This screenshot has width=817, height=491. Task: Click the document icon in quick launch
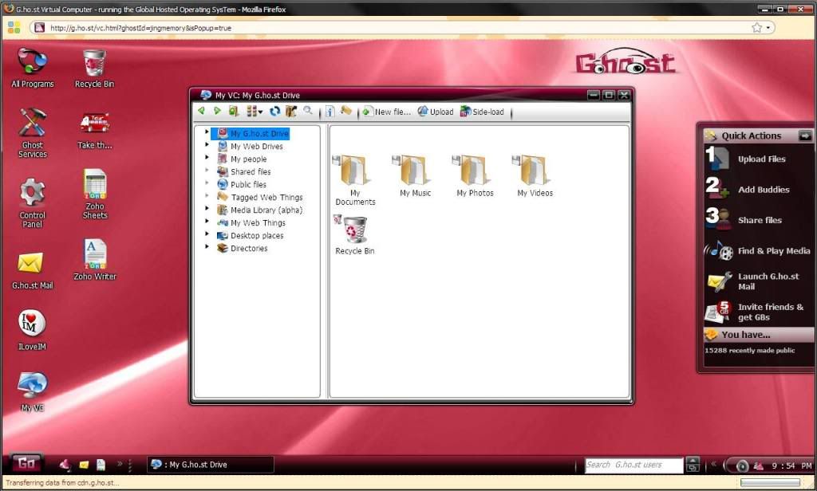pyautogui.click(x=101, y=465)
